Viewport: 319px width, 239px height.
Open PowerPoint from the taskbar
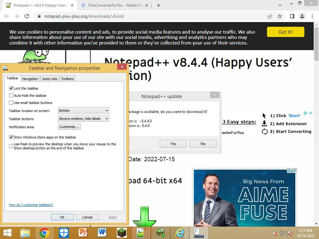83,233
